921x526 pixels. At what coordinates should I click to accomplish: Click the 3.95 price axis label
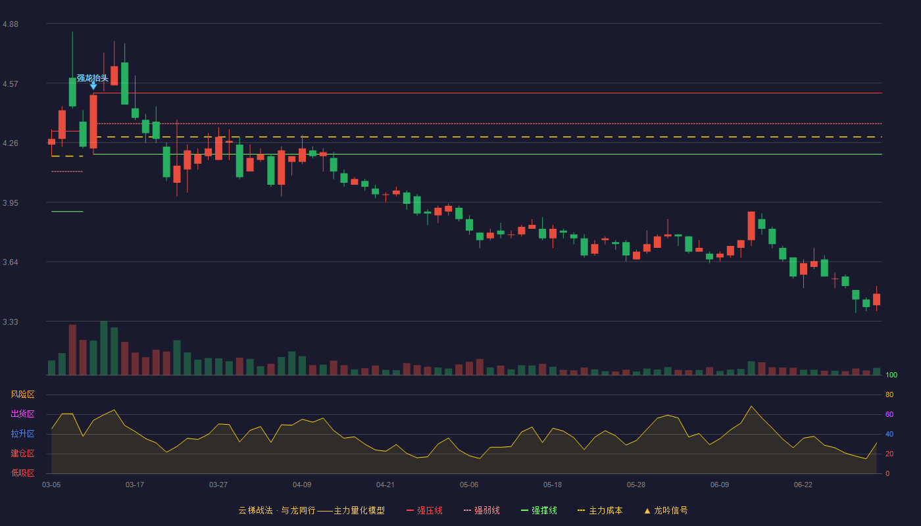11,203
